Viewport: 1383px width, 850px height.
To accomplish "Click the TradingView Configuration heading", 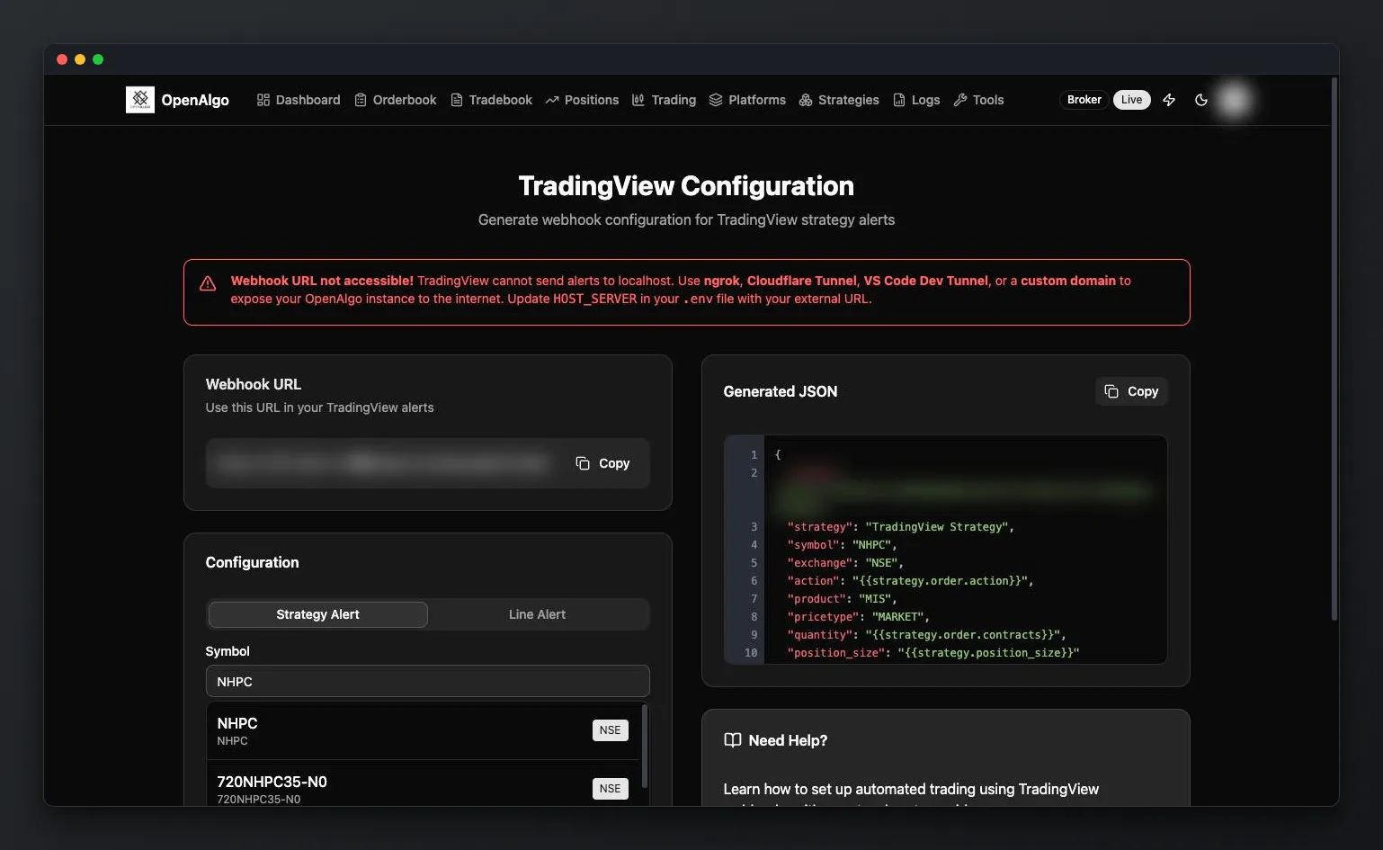I will [x=686, y=186].
